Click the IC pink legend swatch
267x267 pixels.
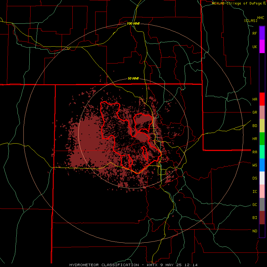(262, 191)
